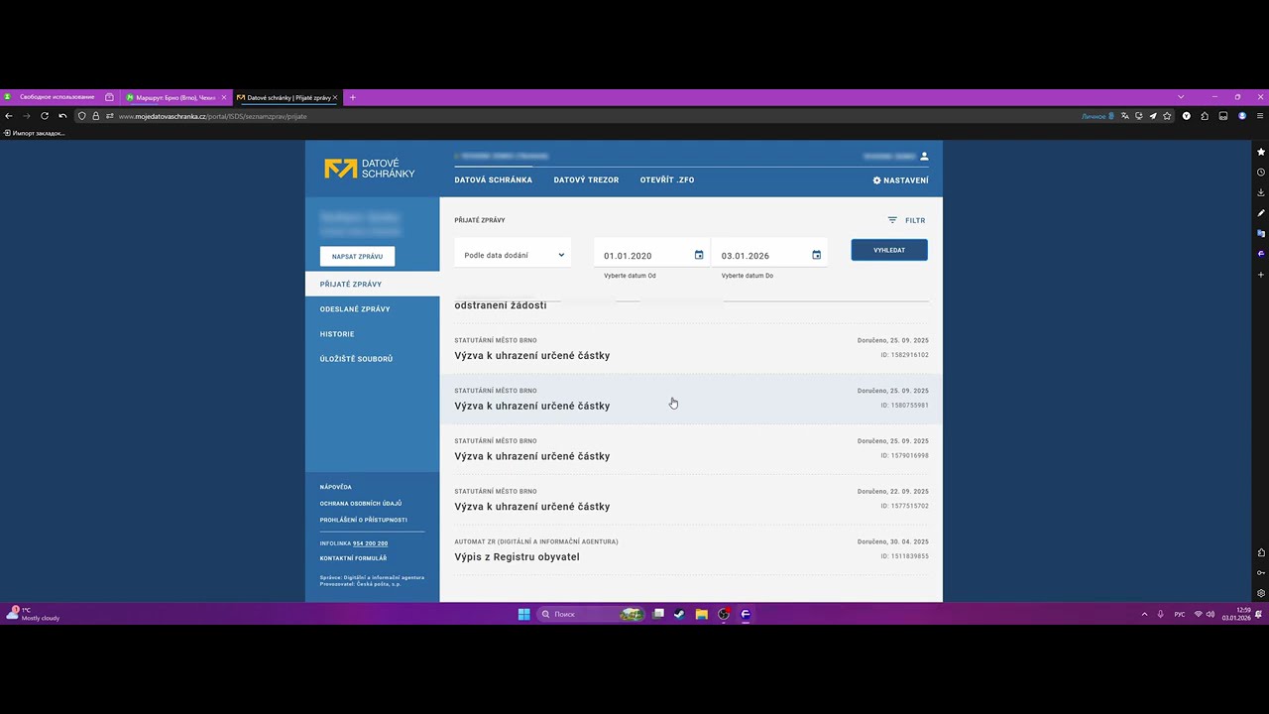Open the OTEVŘÍT .ZFO menu item
Screen dimensions: 1269x714
tap(667, 180)
